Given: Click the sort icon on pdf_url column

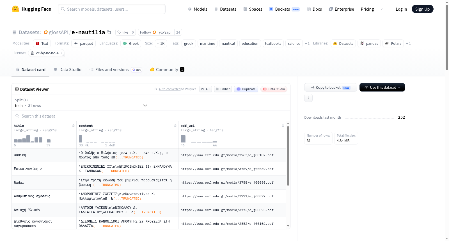Looking at the screenshot, I should click(283, 126).
